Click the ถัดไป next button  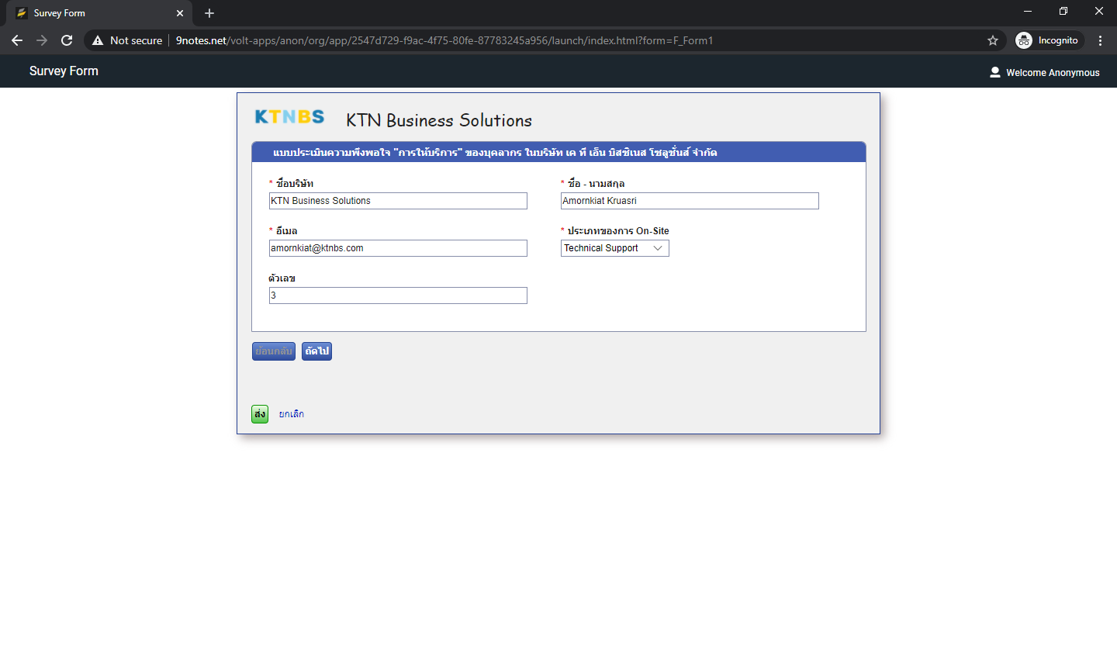point(316,351)
